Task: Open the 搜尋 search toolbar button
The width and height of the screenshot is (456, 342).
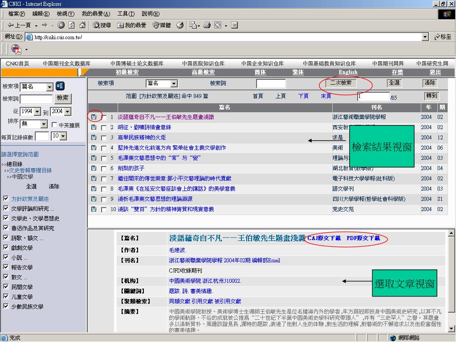Action: pos(102,25)
